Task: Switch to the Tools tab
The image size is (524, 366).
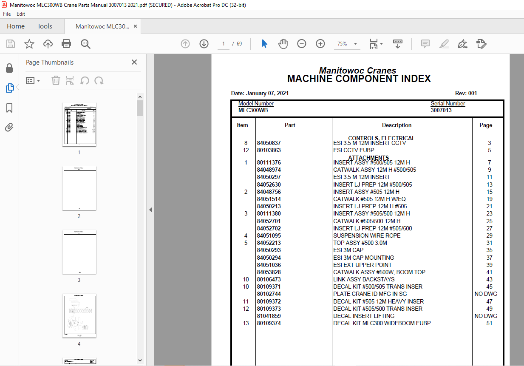Action: (45, 26)
